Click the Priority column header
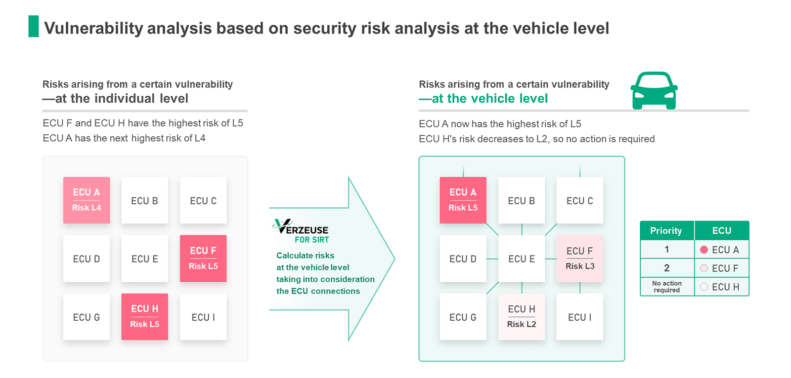The height and width of the screenshot is (378, 791). pos(667,230)
